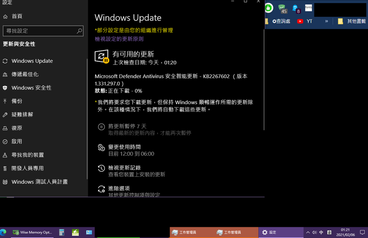Click the green thumbs-up browser extension icon

pyautogui.click(x=269, y=8)
